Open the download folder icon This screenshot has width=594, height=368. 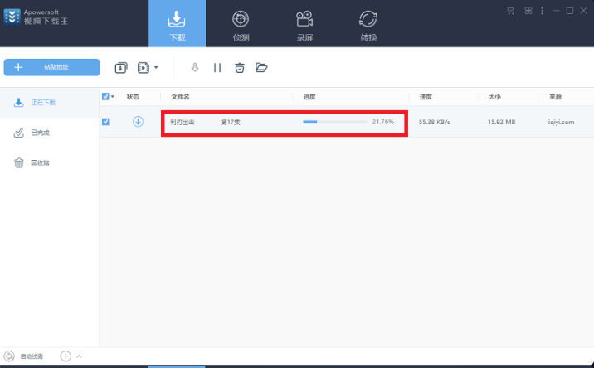click(x=261, y=68)
